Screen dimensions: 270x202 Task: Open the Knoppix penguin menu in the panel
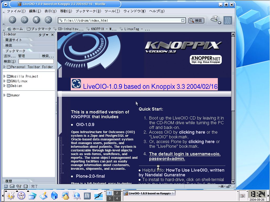pos(21,196)
